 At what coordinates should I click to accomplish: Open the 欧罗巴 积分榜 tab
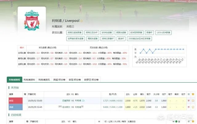pyautogui.click(x=91, y=80)
